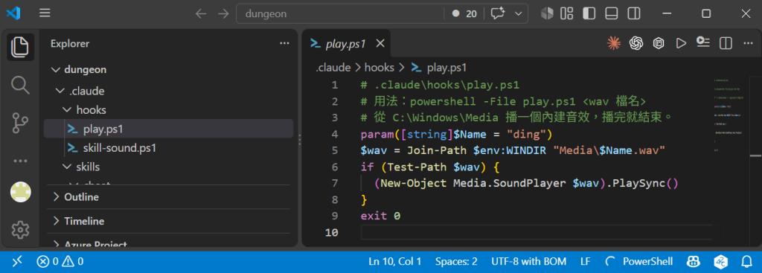Image resolution: width=762 pixels, height=273 pixels.
Task: Click the 20 pending changes indicator
Action: [464, 13]
